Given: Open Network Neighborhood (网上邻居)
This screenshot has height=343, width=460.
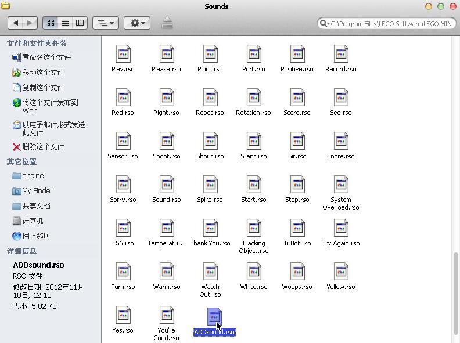Looking at the screenshot, I should point(31,236).
